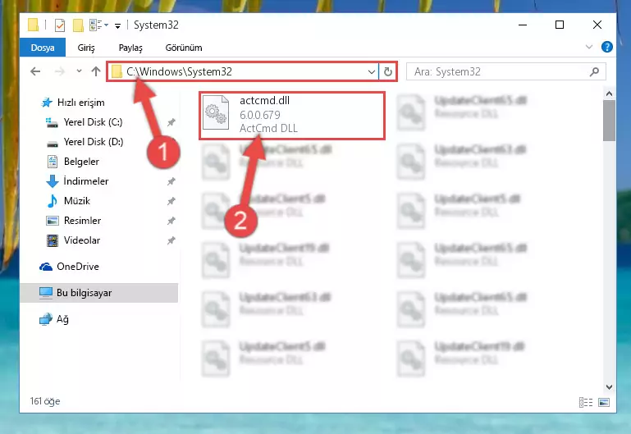Switch to the Paylaş ribbon tab
This screenshot has width=631, height=434.
point(130,48)
